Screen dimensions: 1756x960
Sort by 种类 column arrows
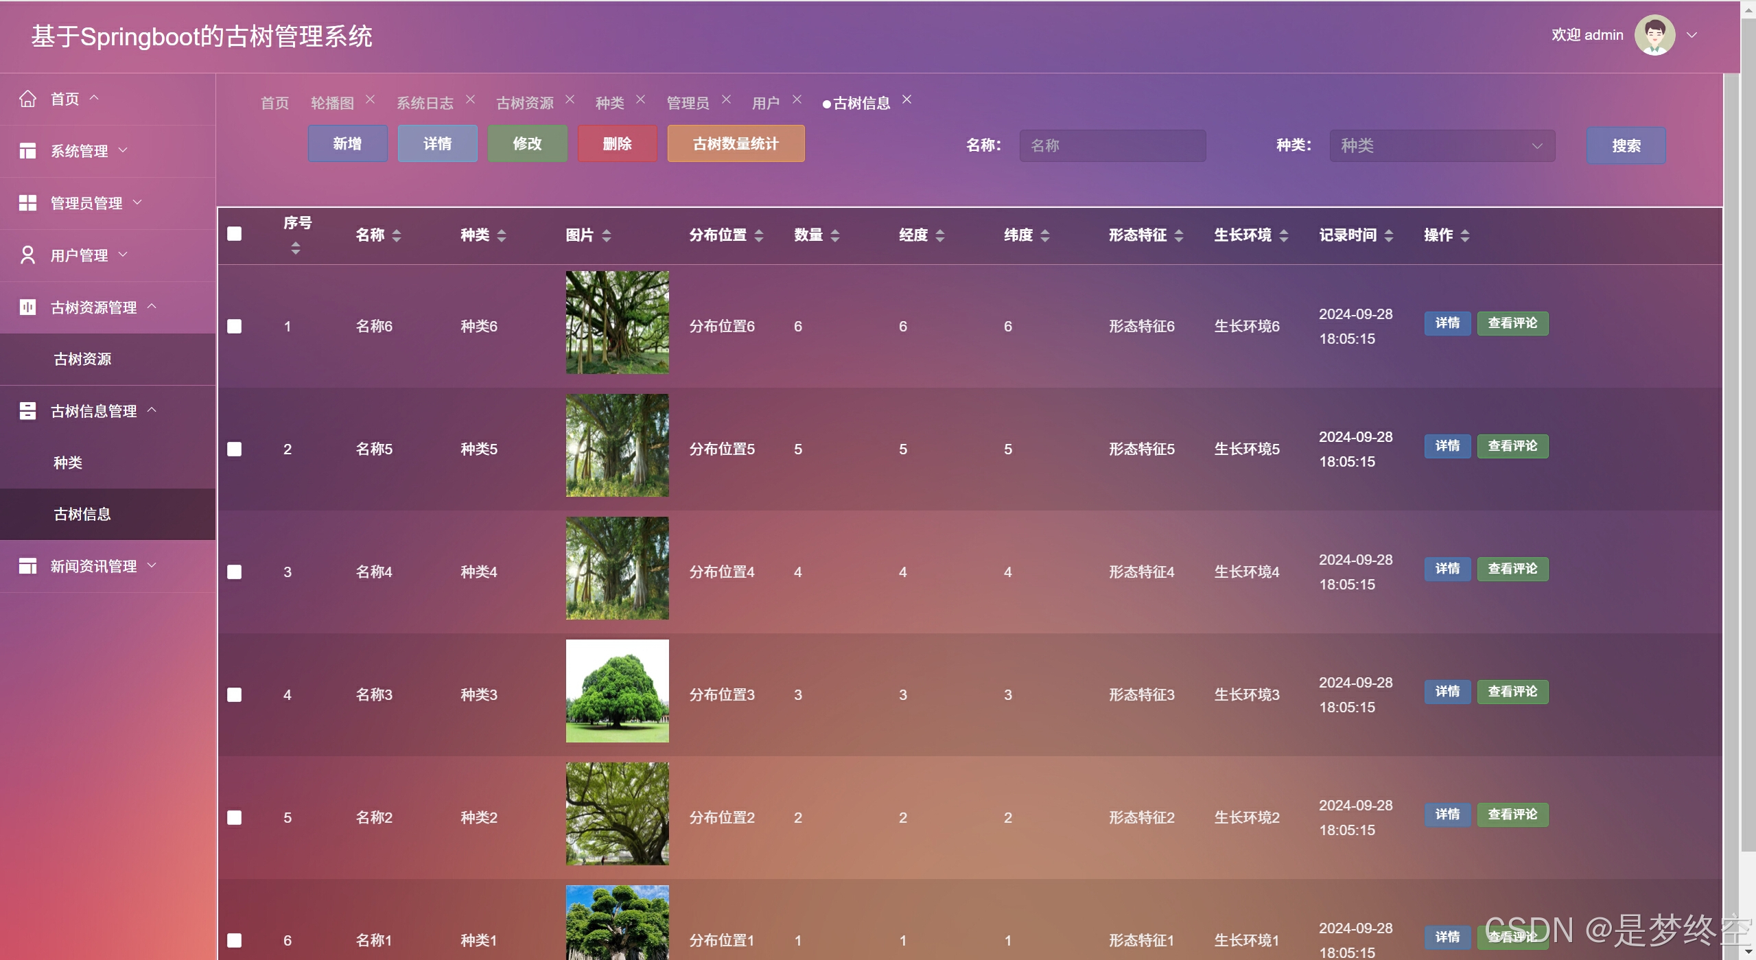tap(501, 235)
